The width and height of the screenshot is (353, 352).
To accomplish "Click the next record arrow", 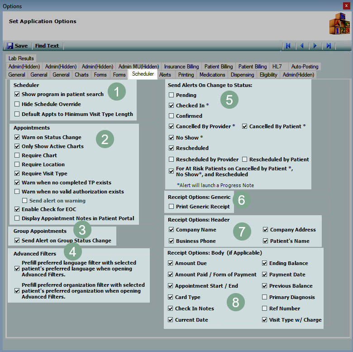I will click(x=315, y=46).
